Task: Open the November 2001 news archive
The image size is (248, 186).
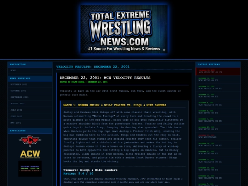Action: (x=30, y=85)
